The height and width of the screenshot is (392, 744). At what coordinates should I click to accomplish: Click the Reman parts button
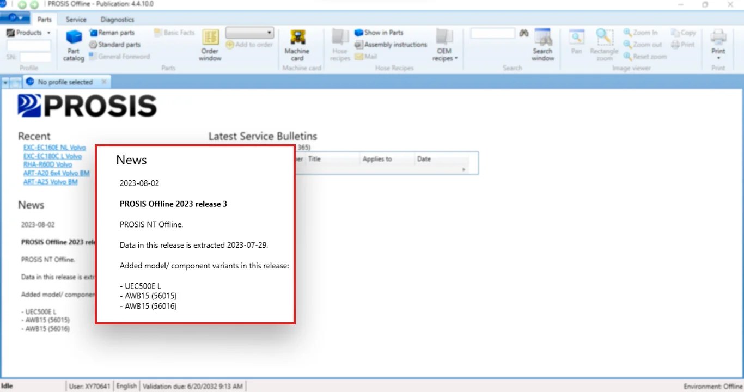112,33
